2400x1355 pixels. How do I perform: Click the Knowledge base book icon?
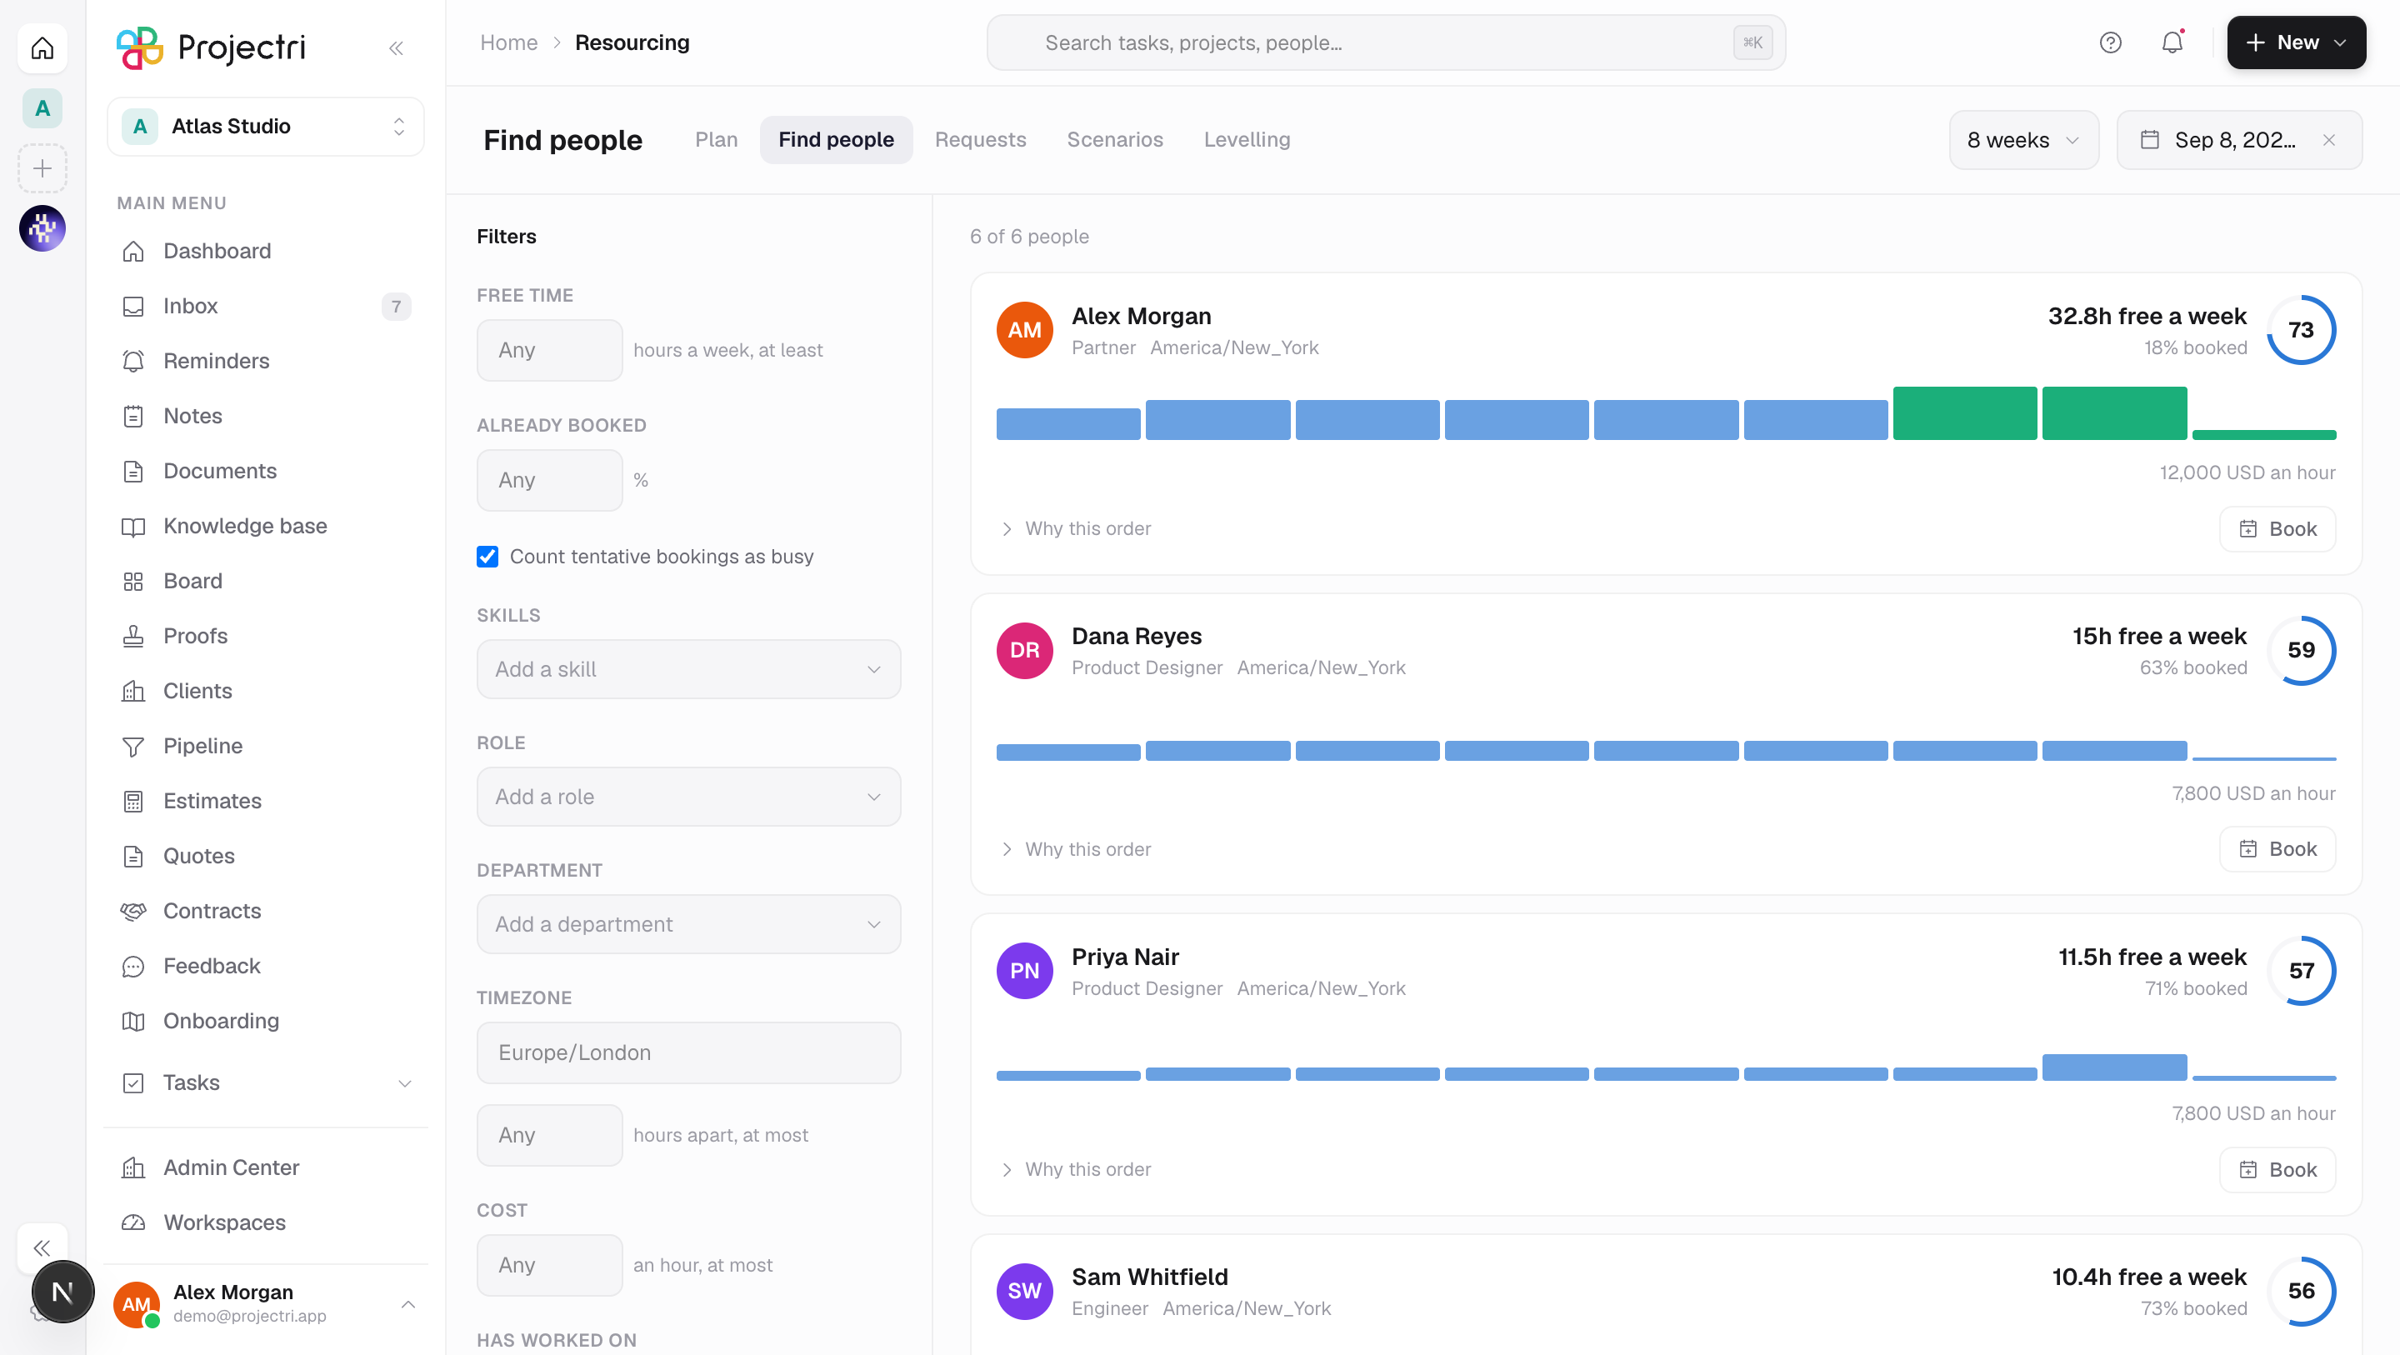133,527
